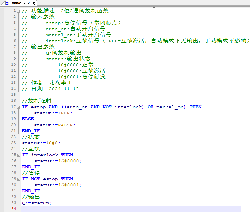Click line number 34 in the gutter
250x212 pixels.
pos(13,209)
